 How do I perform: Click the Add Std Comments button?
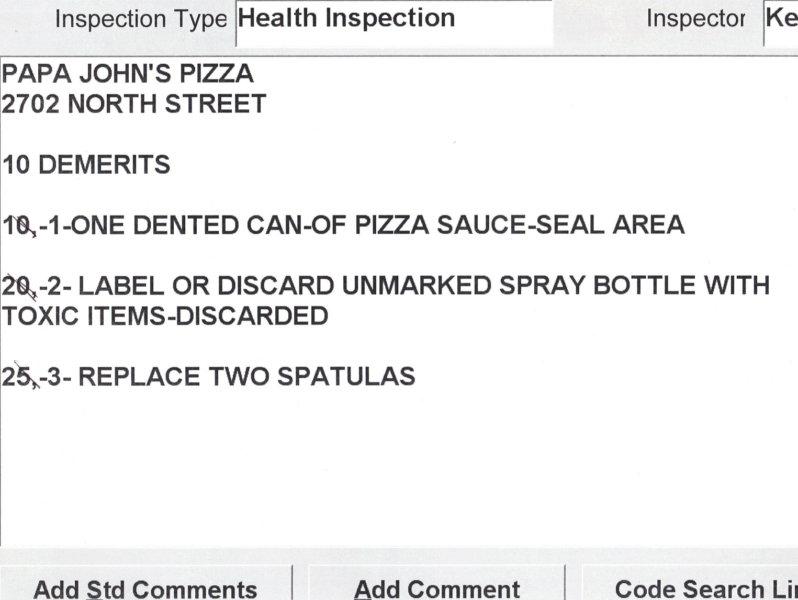145,588
